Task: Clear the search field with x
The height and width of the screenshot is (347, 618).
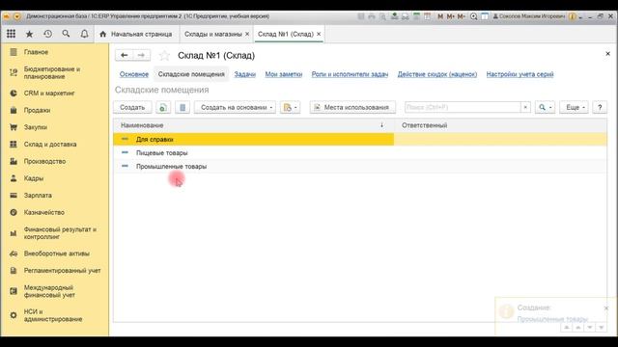Action: pos(525,107)
